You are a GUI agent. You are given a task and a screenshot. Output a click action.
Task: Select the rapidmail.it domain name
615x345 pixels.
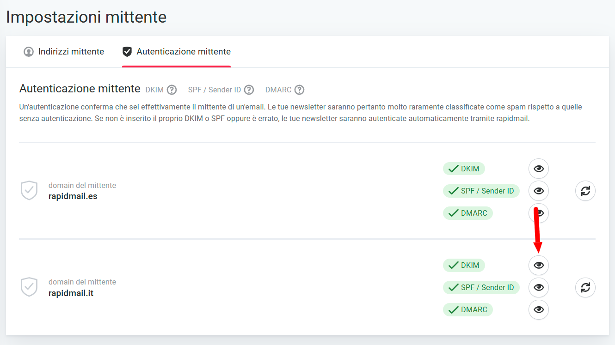pos(71,293)
